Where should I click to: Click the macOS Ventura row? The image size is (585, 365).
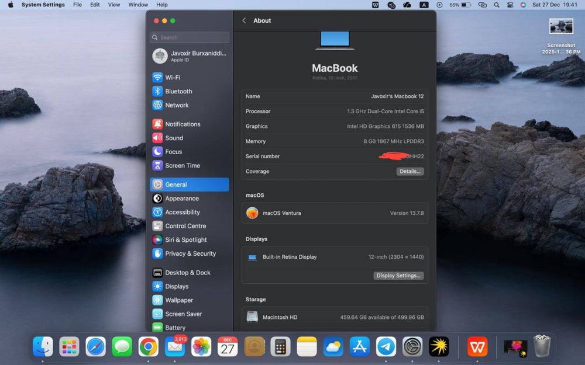[x=335, y=213]
